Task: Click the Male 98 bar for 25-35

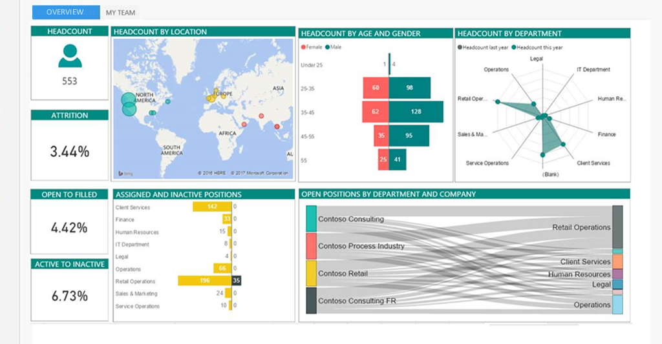Action: 409,88
